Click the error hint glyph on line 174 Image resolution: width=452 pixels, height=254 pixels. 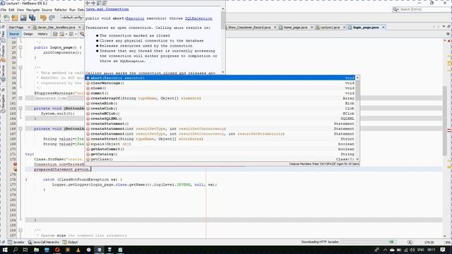tap(15, 169)
